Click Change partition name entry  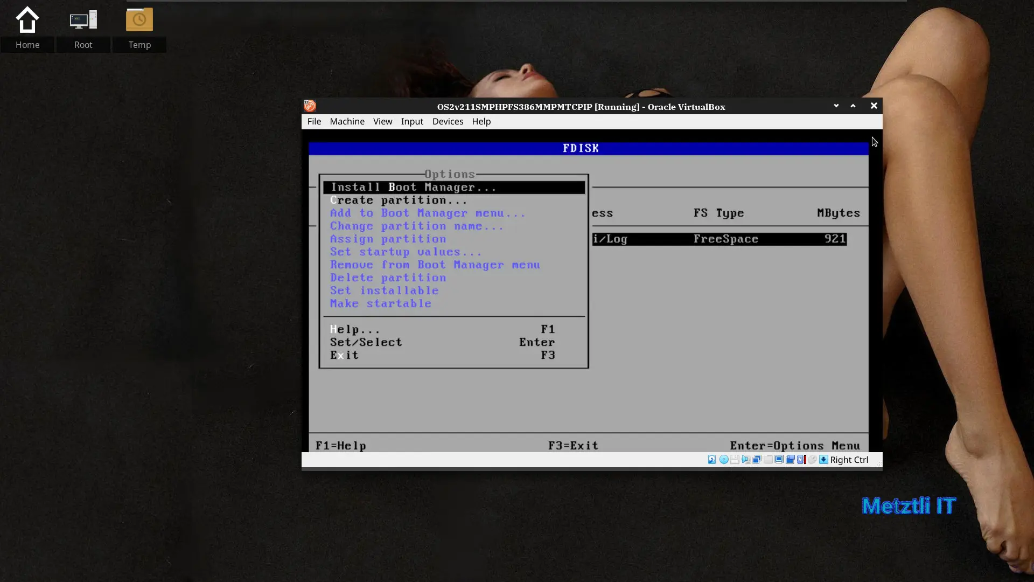coord(417,226)
